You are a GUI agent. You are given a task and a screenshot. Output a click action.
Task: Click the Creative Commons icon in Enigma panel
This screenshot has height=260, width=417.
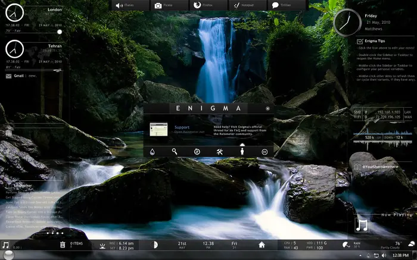click(264, 152)
